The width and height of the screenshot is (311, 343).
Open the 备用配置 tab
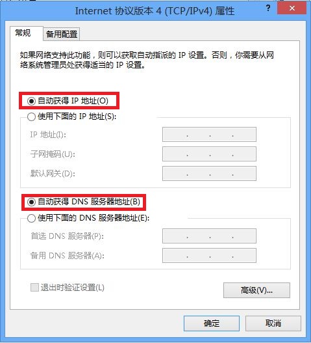[62, 34]
